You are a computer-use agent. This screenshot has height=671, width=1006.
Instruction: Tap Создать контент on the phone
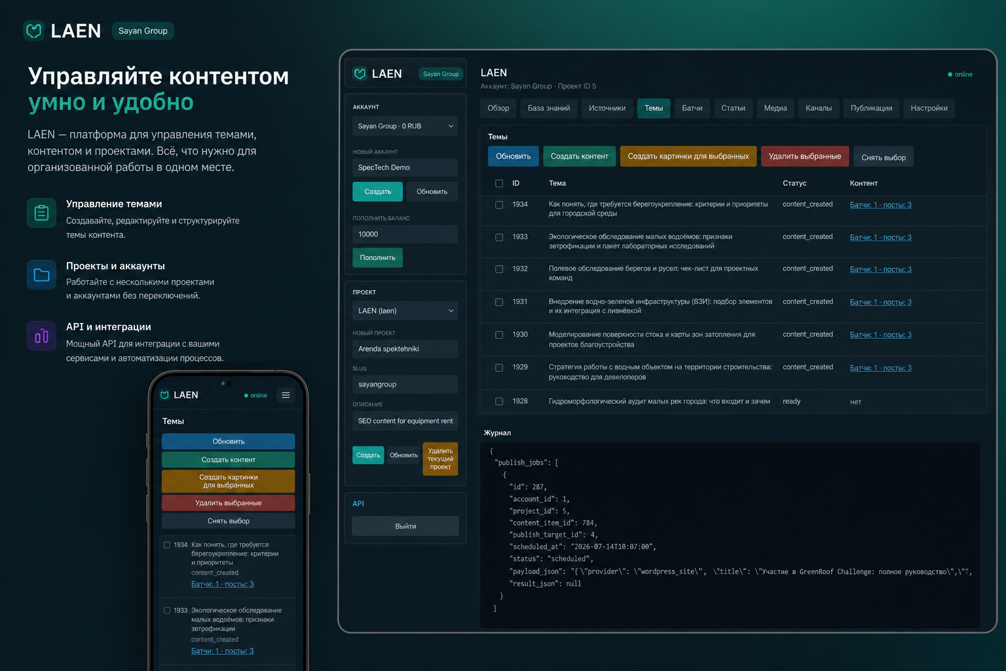[228, 459]
